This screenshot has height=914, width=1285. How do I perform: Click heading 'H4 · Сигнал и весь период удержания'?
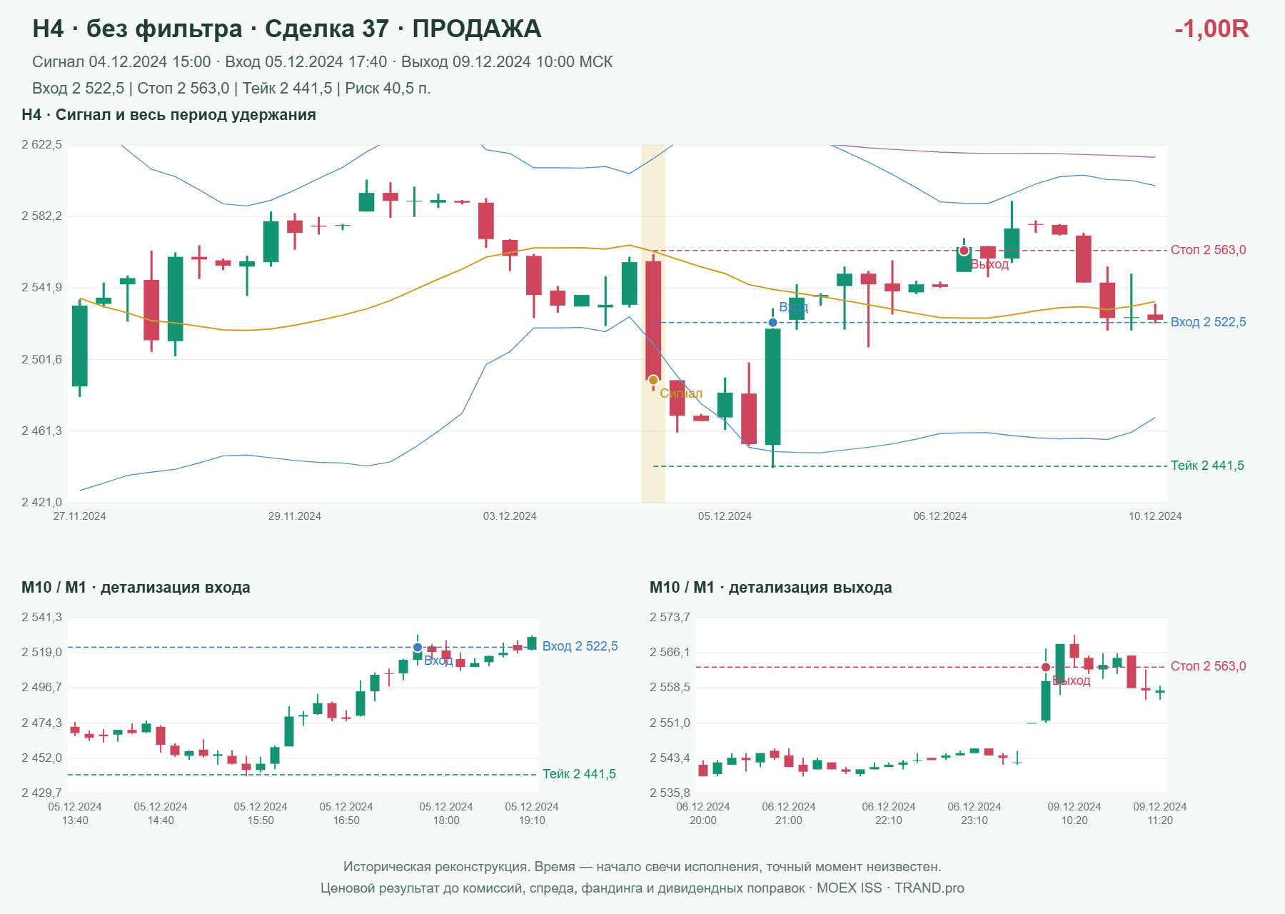(x=168, y=115)
